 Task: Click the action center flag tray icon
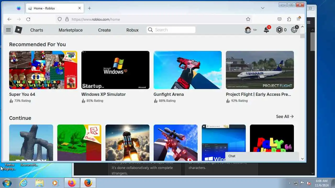tap(302, 183)
